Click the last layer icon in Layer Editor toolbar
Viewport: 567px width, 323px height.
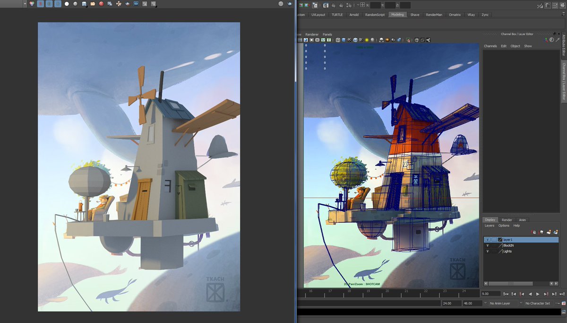click(556, 232)
